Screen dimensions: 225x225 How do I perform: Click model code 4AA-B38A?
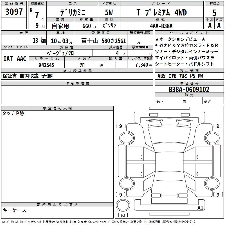tap(161, 26)
